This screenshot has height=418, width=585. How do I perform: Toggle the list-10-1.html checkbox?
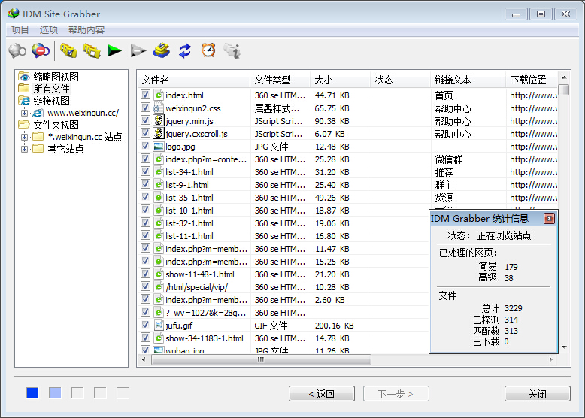(146, 210)
